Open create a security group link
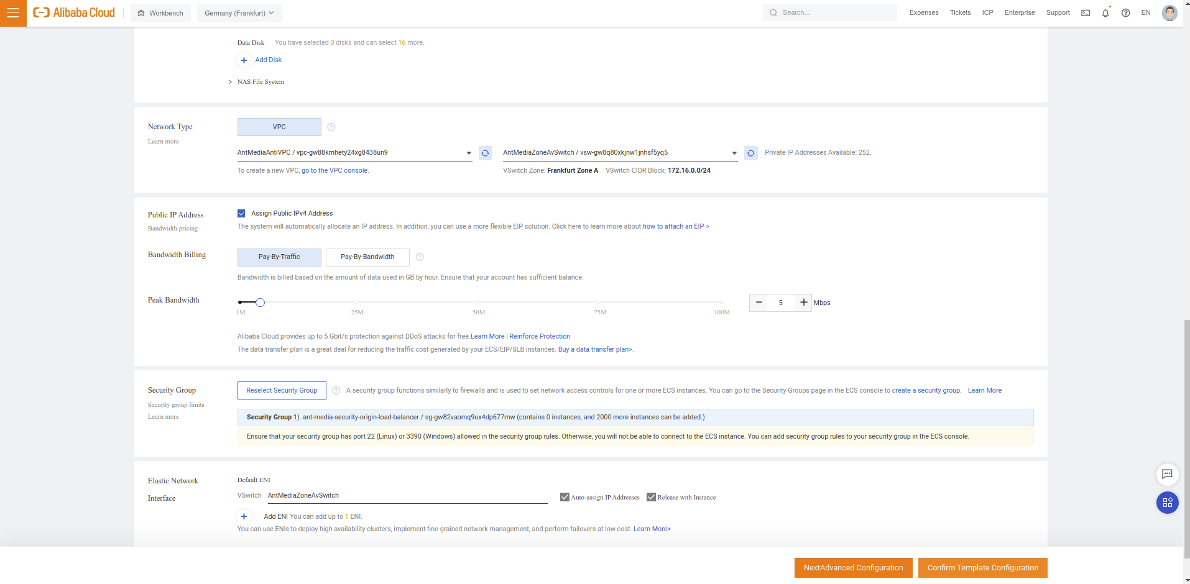 point(926,391)
